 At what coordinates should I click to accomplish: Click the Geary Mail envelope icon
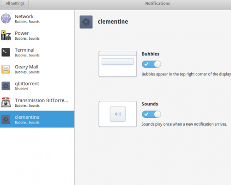click(x=6, y=69)
